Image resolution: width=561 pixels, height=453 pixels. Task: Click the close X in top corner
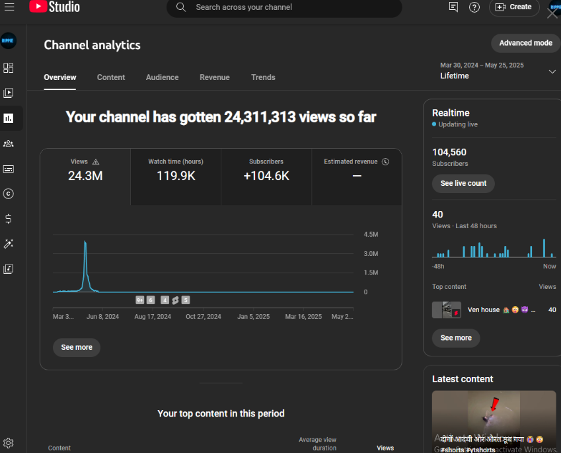pyautogui.click(x=552, y=14)
